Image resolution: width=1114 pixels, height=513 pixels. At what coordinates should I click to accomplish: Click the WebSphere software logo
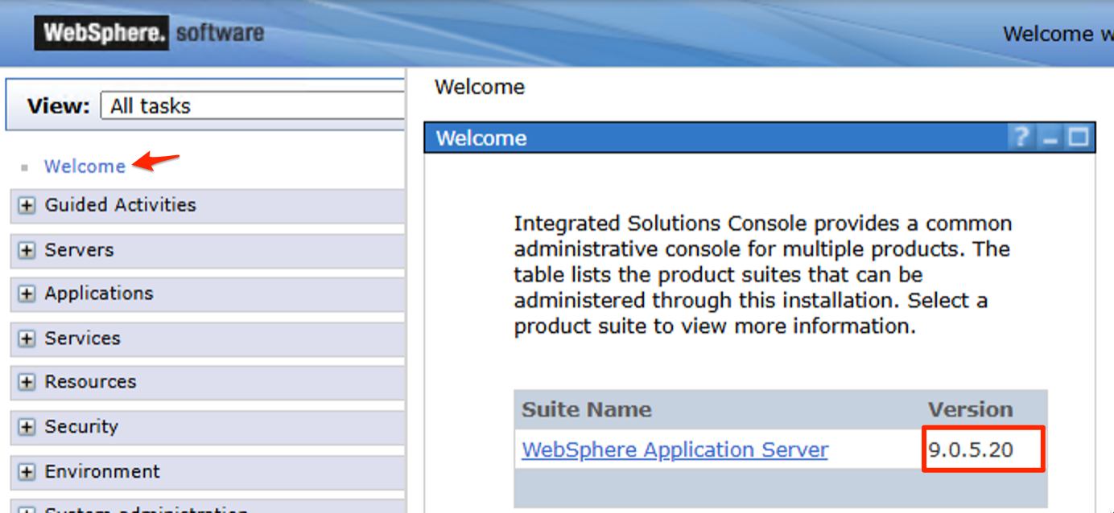tap(150, 34)
